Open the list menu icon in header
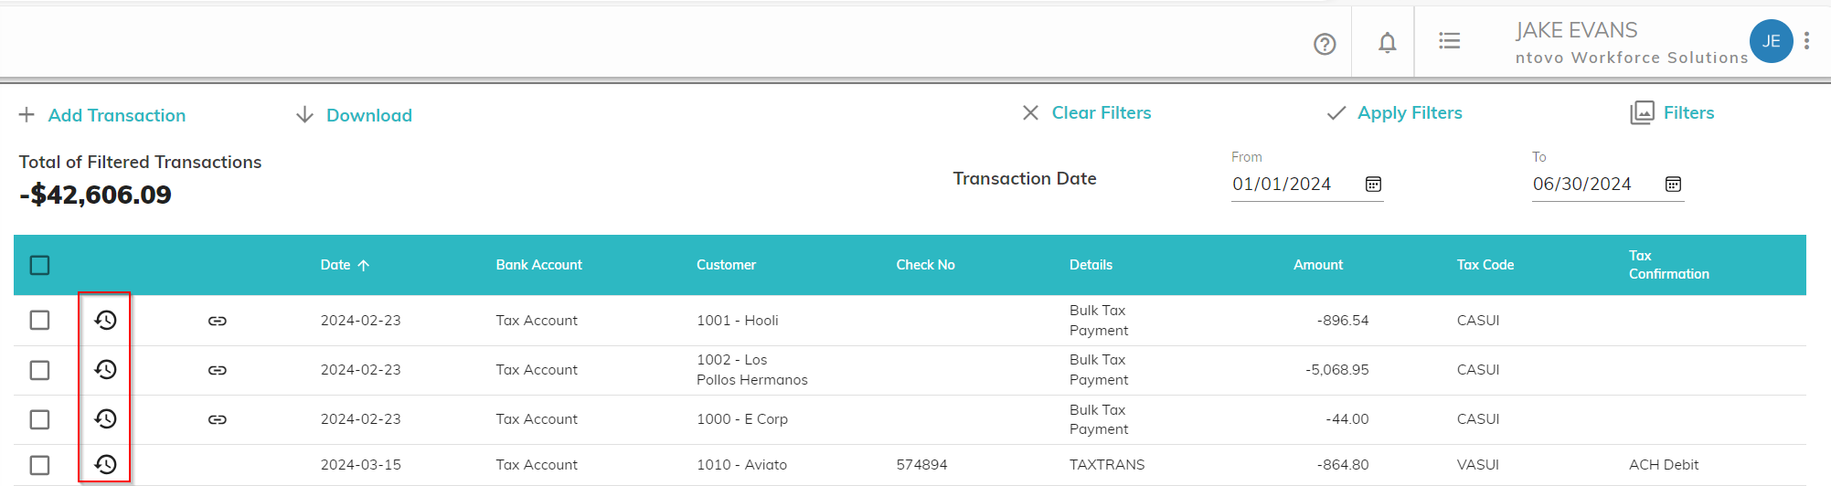The width and height of the screenshot is (1831, 486). [x=1449, y=41]
